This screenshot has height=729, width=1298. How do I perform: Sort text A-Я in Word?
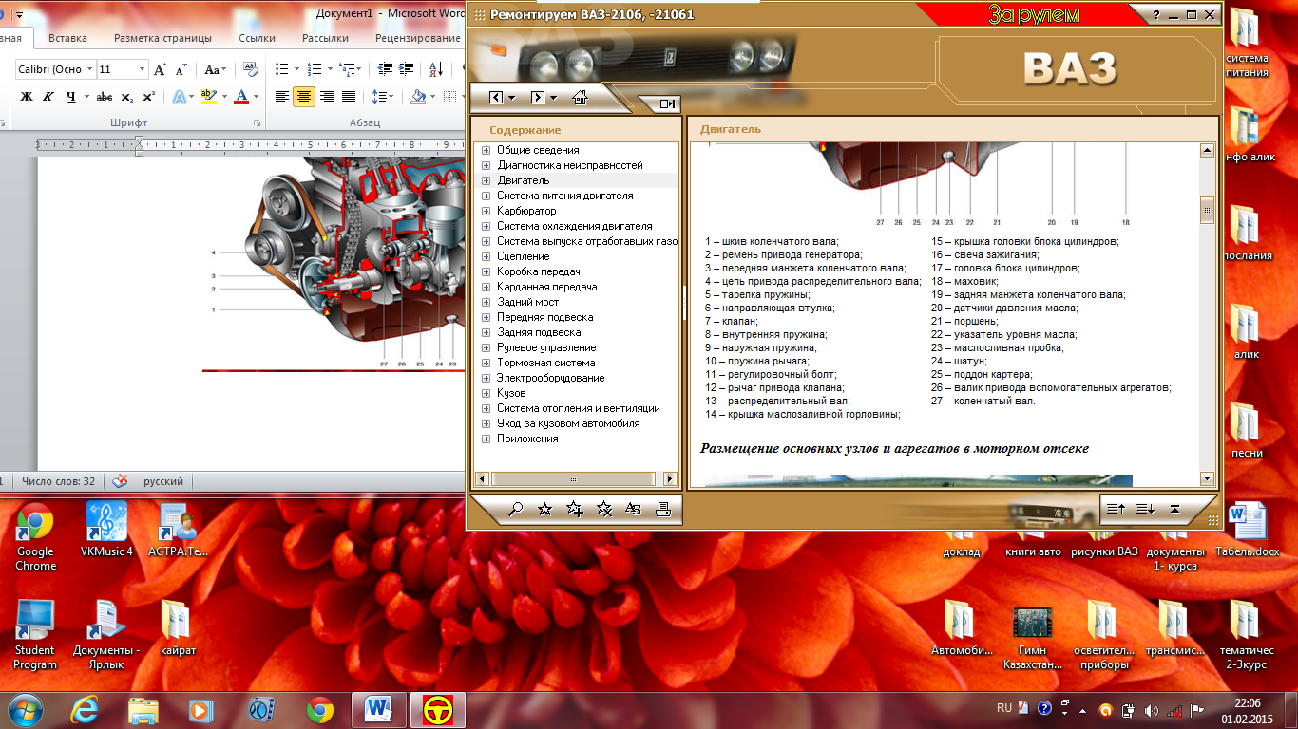(x=436, y=69)
